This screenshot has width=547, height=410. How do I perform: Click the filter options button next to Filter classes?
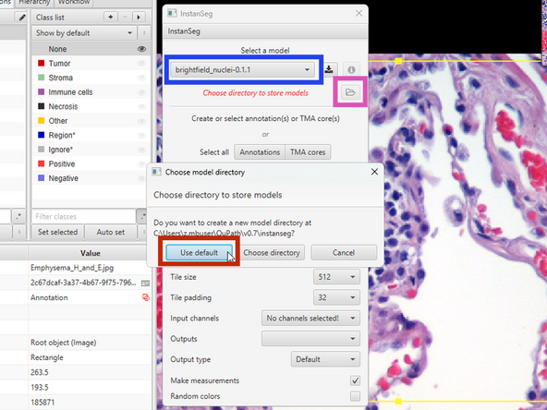click(x=142, y=216)
